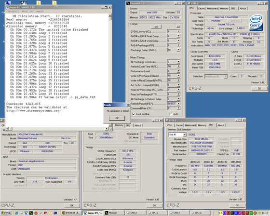
Task: Click the >> button in MemSet Timings
Action: [x=178, y=27]
